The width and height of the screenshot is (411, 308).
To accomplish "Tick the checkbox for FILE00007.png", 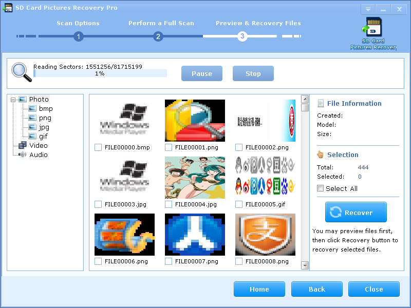I will click(x=169, y=261).
